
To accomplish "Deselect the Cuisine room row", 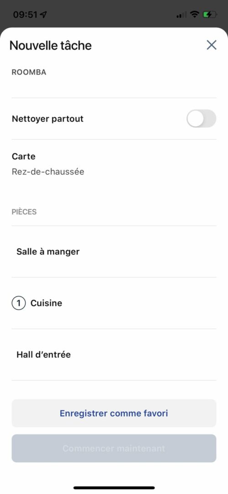I will (114, 303).
